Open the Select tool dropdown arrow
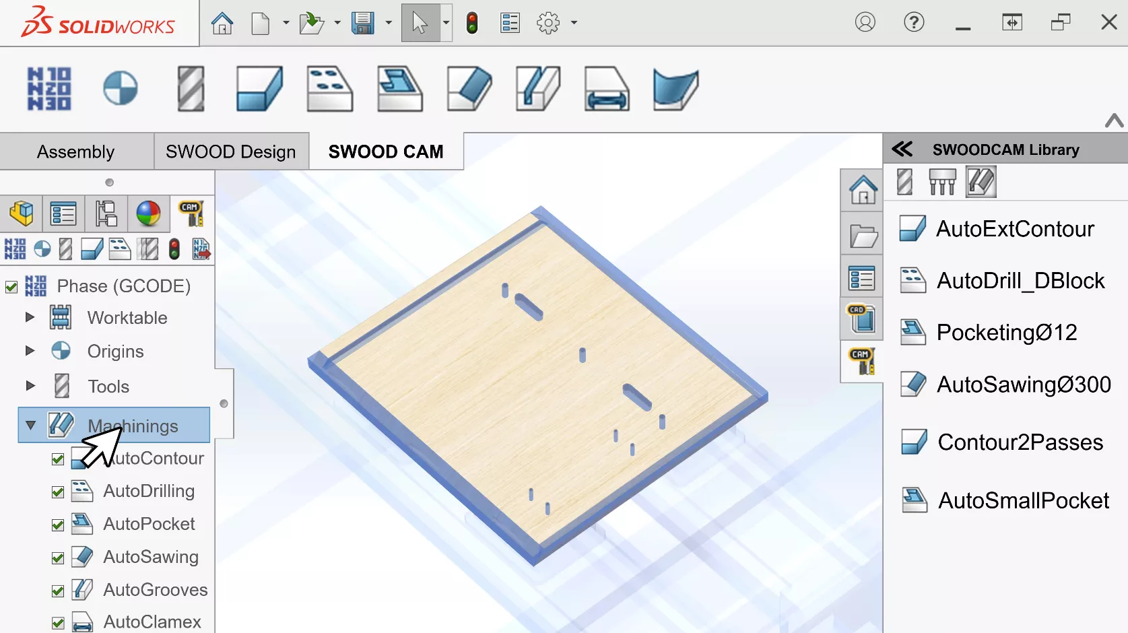Image resolution: width=1128 pixels, height=633 pixels. click(x=446, y=23)
